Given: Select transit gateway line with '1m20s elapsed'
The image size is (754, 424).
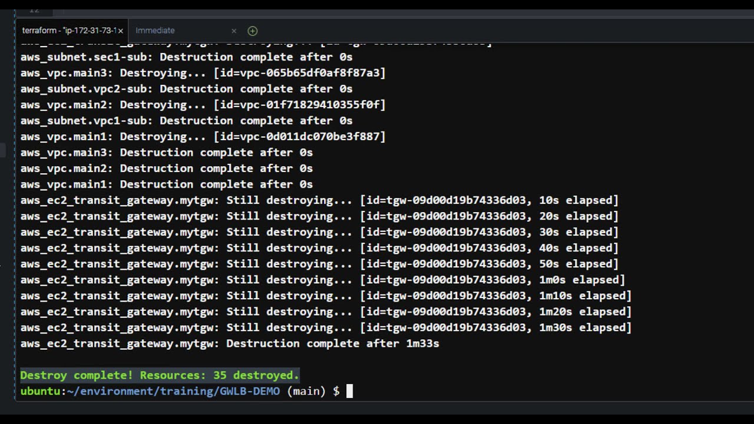Looking at the screenshot, I should [x=326, y=312].
